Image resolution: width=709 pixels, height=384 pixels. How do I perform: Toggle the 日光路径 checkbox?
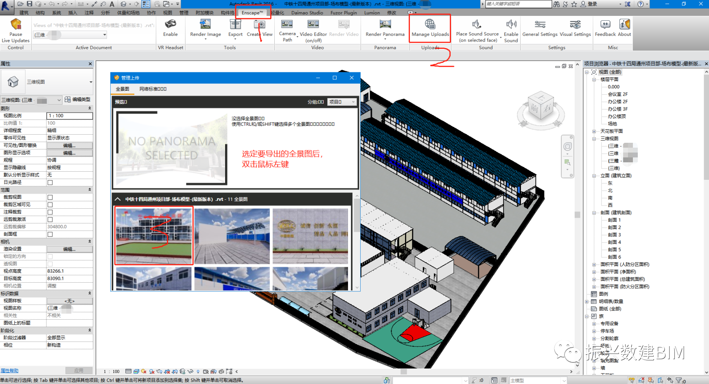(50, 182)
